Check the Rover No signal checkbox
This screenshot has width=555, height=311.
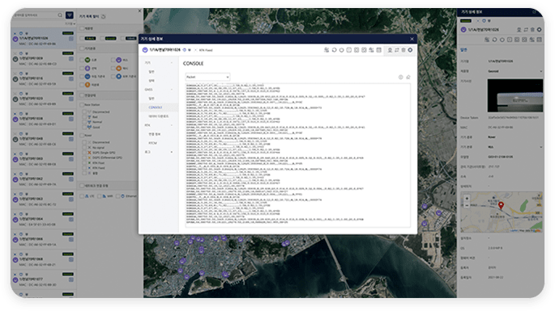coord(84,148)
